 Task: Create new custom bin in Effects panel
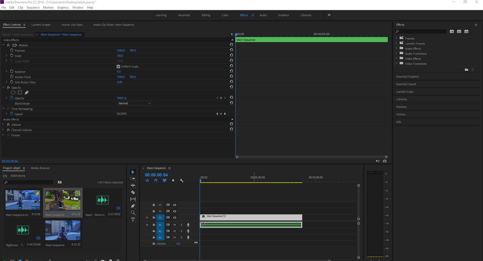click(466, 70)
